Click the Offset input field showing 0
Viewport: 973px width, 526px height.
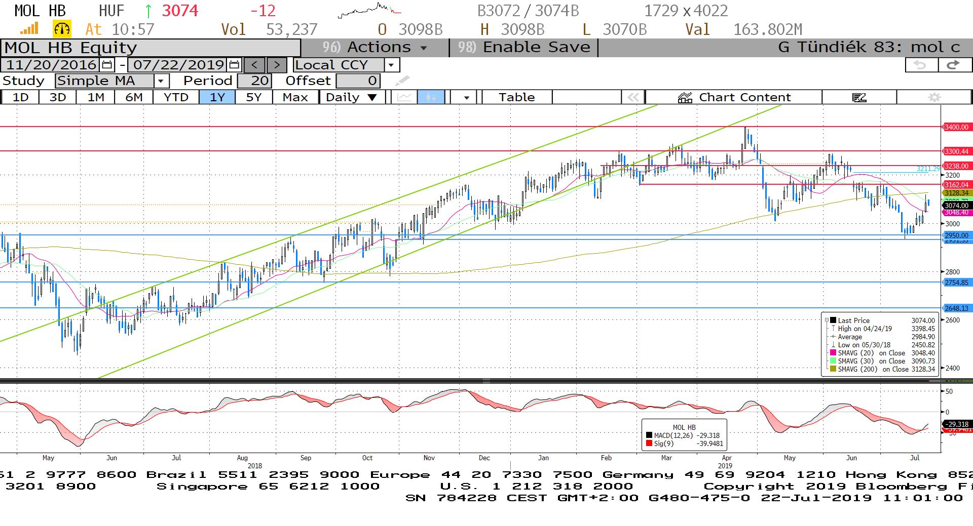[x=358, y=80]
